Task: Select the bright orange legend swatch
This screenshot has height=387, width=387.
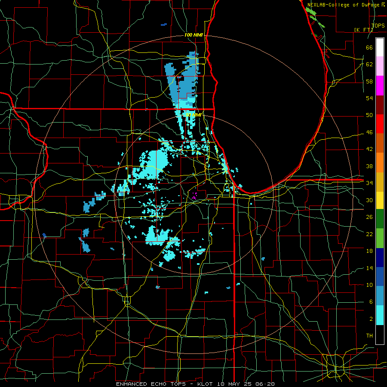Action: tap(380, 163)
